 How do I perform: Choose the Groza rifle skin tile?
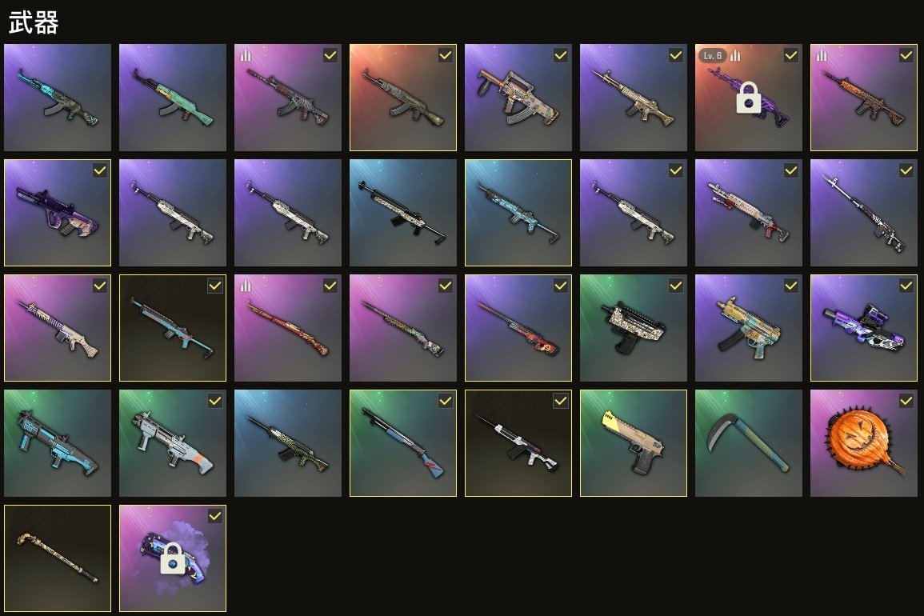(x=518, y=98)
